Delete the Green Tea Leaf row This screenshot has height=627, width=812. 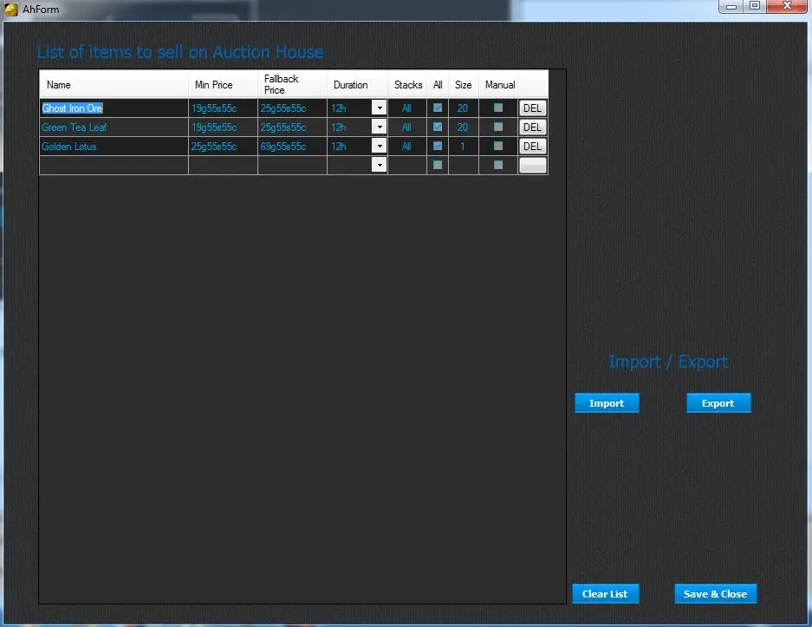pyautogui.click(x=532, y=127)
